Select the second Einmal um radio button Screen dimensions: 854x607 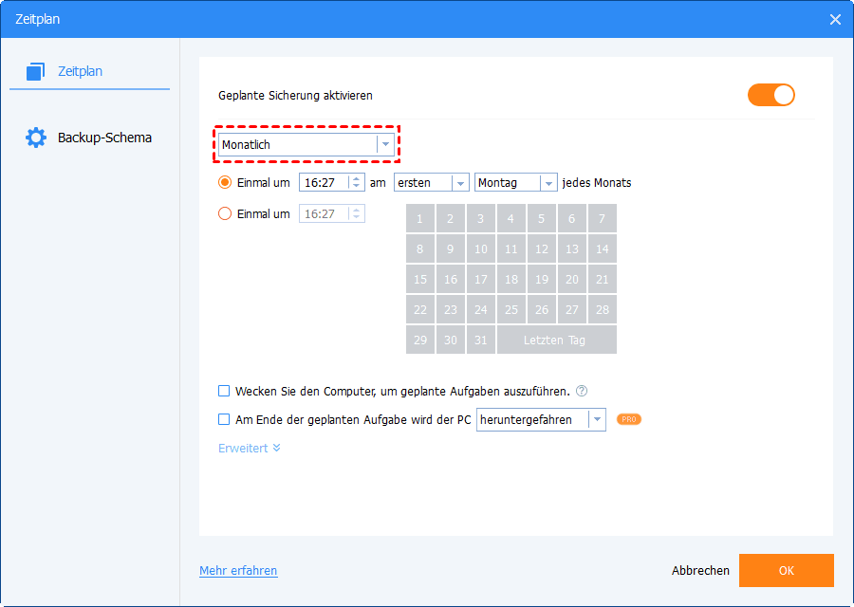[225, 214]
